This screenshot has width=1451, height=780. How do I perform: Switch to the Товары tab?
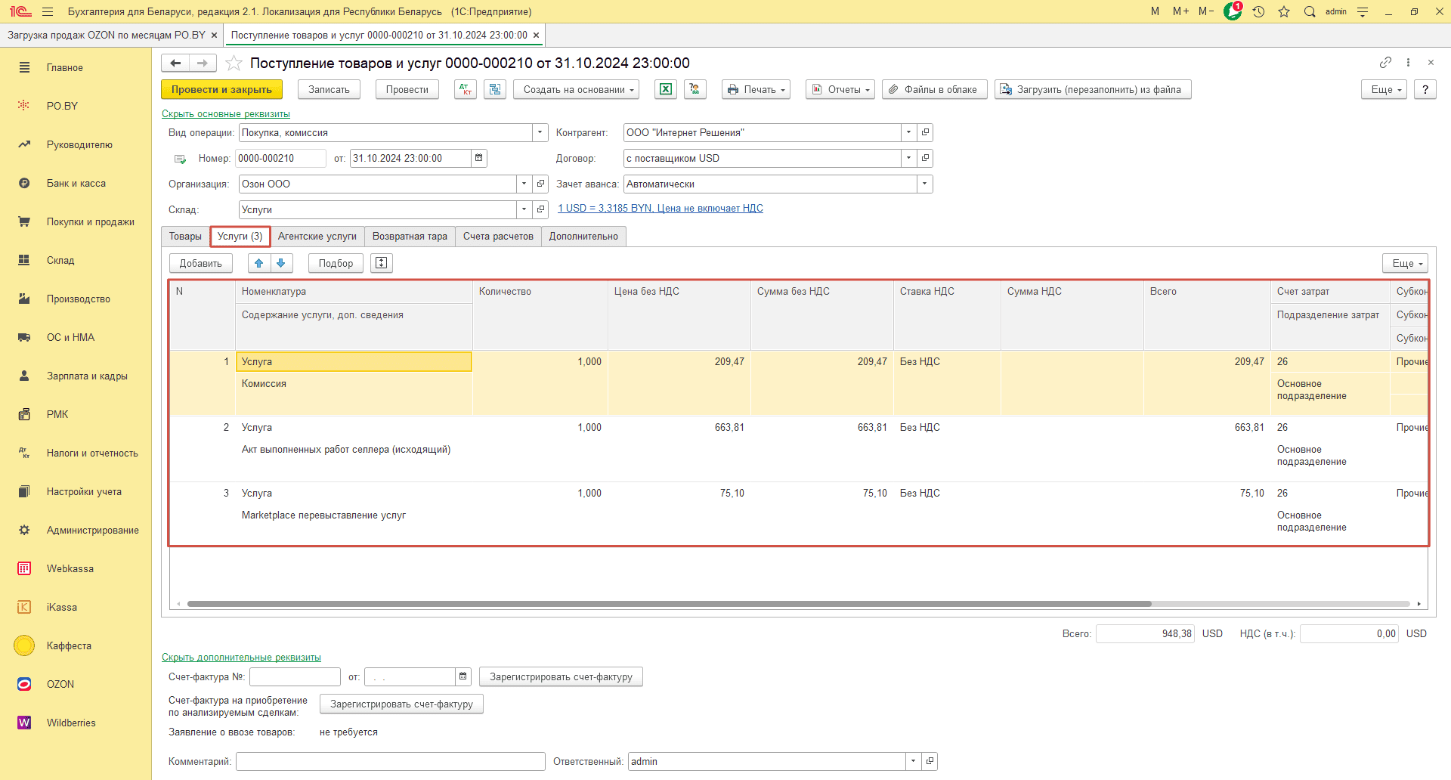[x=185, y=237]
